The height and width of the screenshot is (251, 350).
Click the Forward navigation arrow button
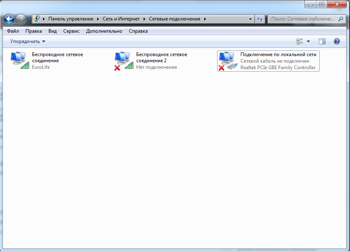tap(21, 19)
